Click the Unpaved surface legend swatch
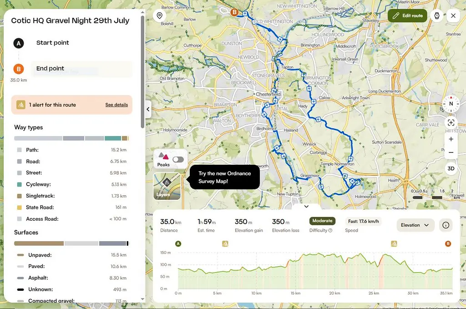The image size is (466, 309). point(20,255)
